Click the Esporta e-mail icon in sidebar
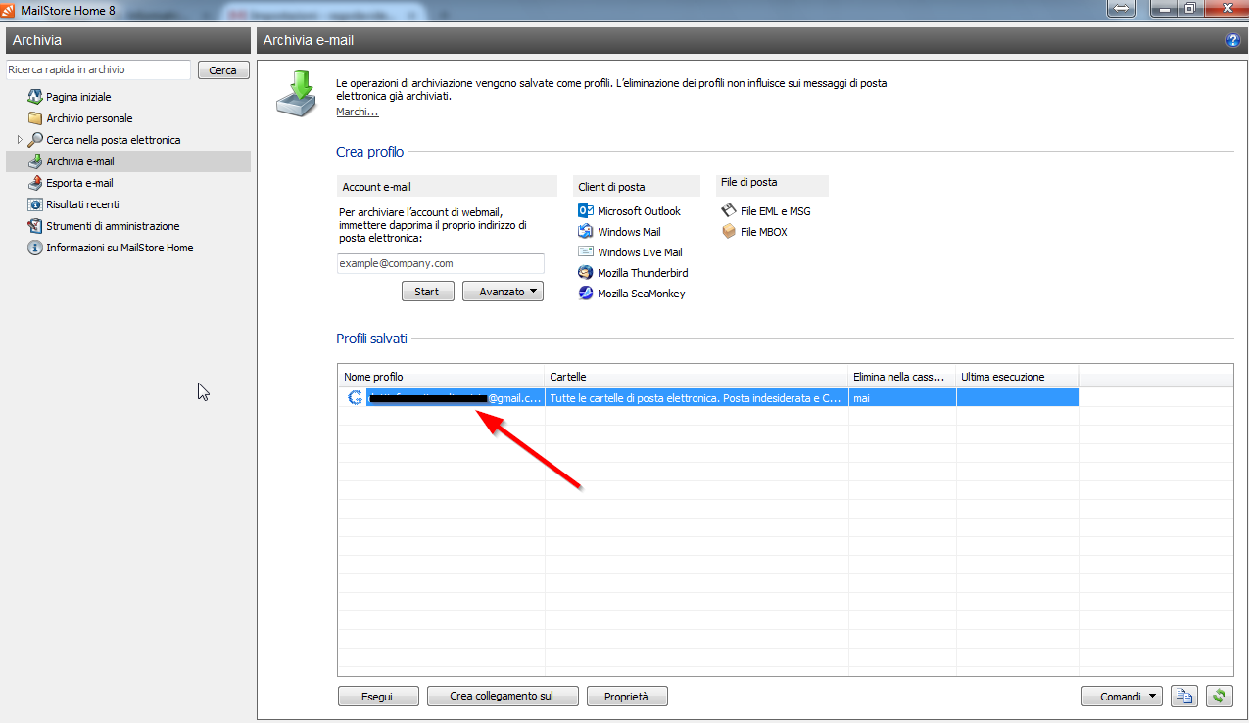1249x723 pixels. pyautogui.click(x=35, y=183)
